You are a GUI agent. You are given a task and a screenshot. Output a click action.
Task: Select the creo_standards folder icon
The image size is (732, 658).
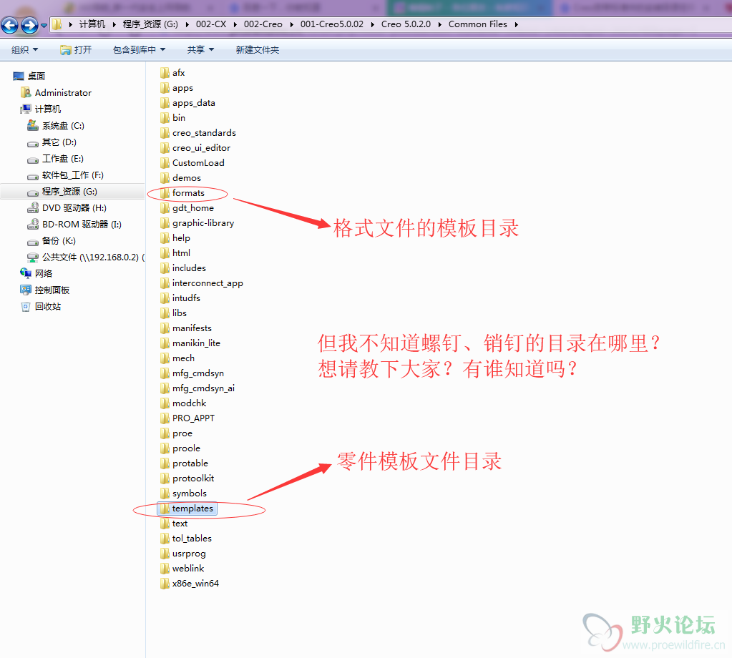click(x=165, y=133)
